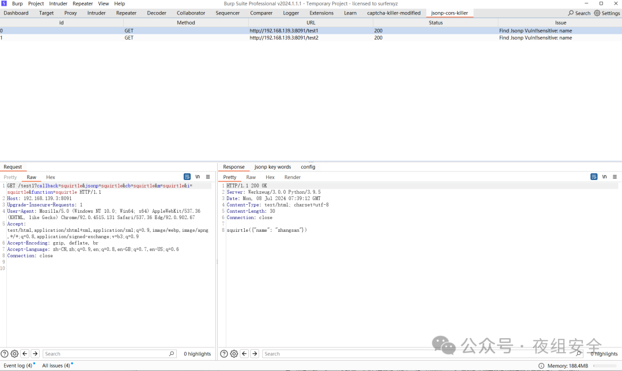This screenshot has height=371, width=622.
Task: Select the row with URL /test2
Action: coord(311,37)
